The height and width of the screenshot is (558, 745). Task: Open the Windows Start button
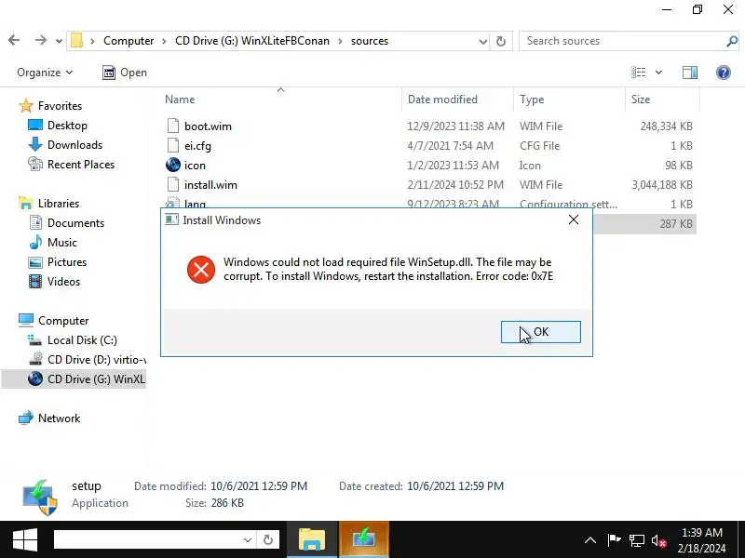tap(25, 539)
